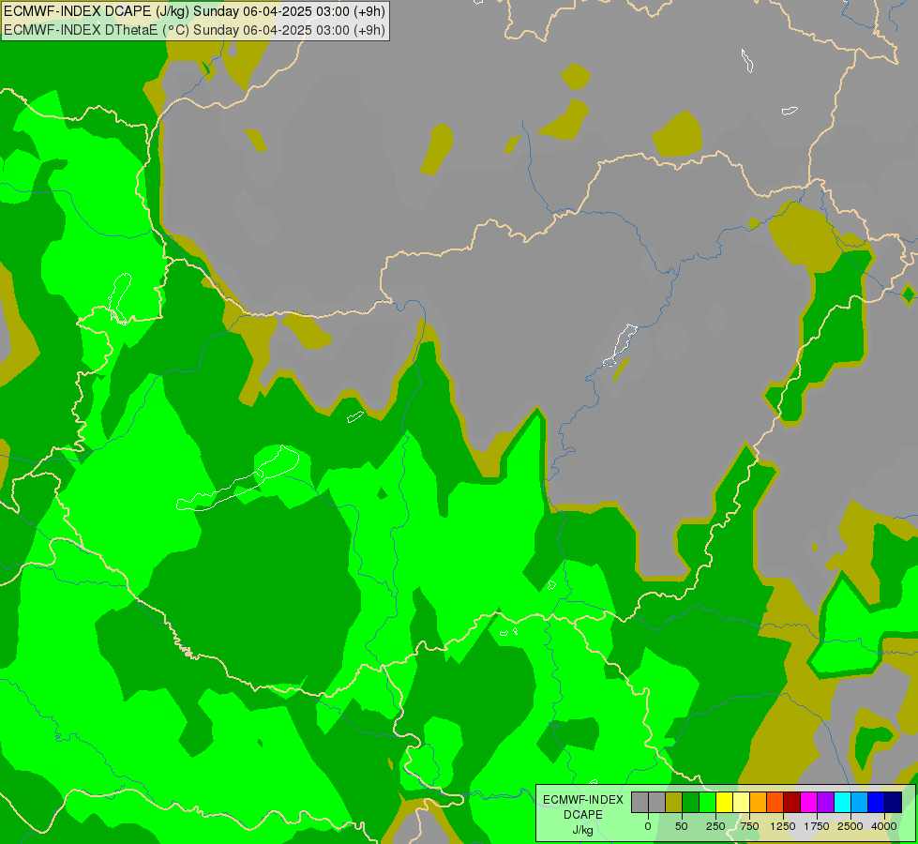Click the legend value label 250
918x844 pixels.
pyautogui.click(x=715, y=826)
